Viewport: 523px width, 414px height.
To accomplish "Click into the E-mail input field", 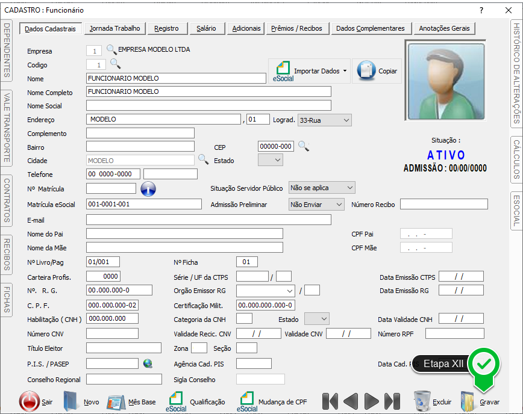I will 208,220.
